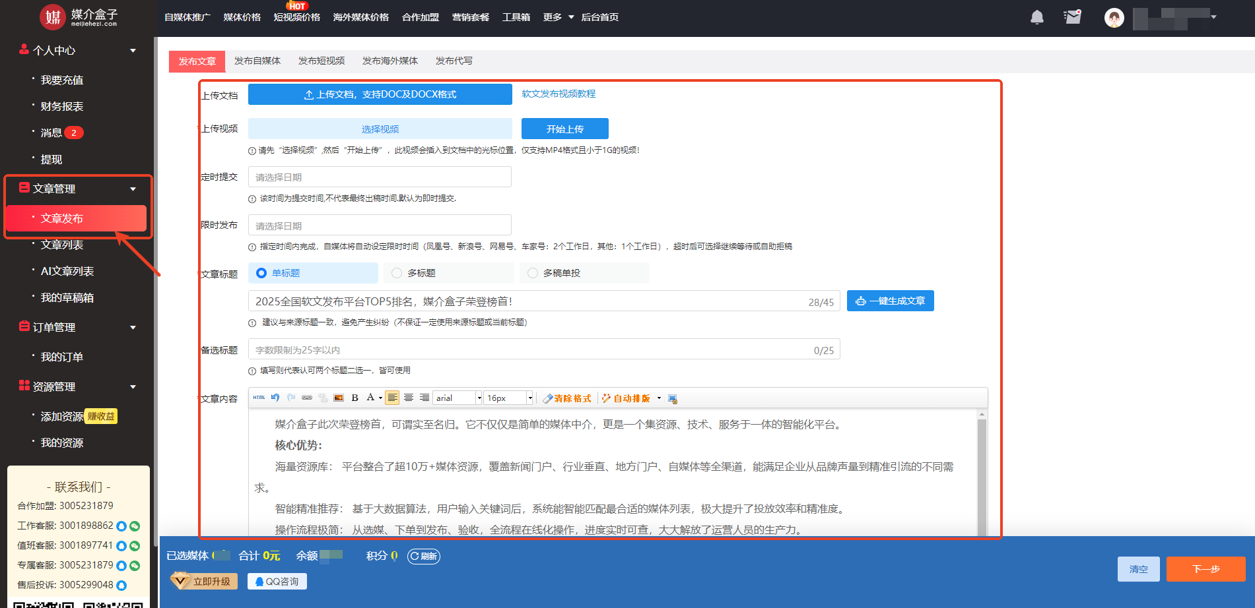1255x608 pixels.
Task: Center-align the article text
Action: coord(409,398)
